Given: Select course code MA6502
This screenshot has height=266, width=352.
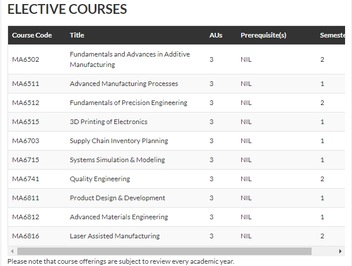Looking at the screenshot, I should [25, 59].
